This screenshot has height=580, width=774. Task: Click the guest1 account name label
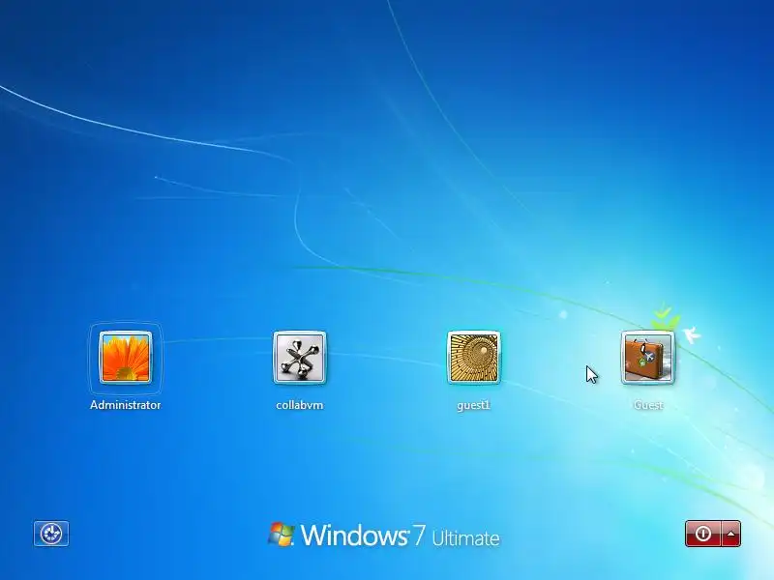[x=473, y=405]
